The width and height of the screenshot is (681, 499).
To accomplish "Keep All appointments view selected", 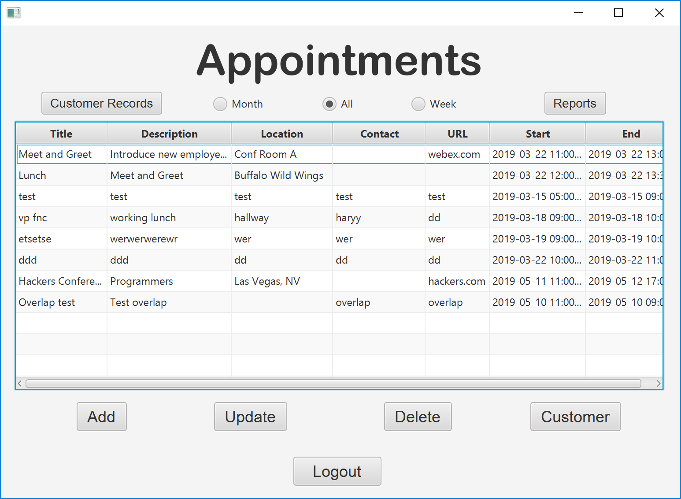I will tap(329, 104).
